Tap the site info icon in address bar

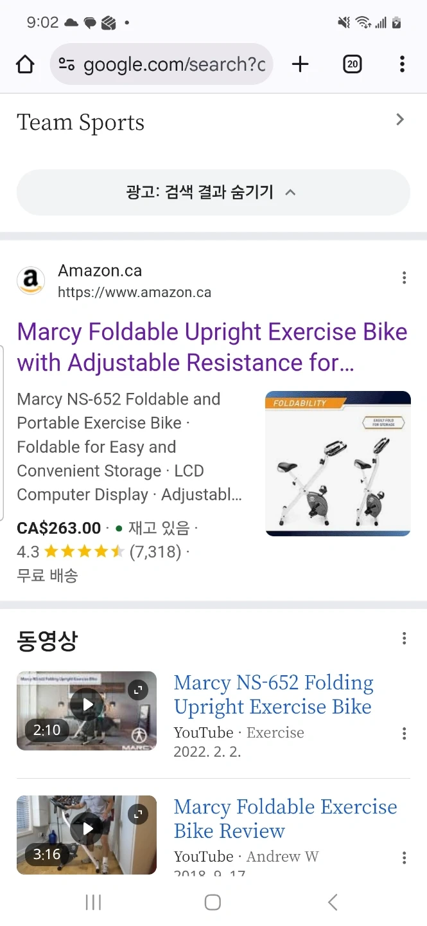67,64
